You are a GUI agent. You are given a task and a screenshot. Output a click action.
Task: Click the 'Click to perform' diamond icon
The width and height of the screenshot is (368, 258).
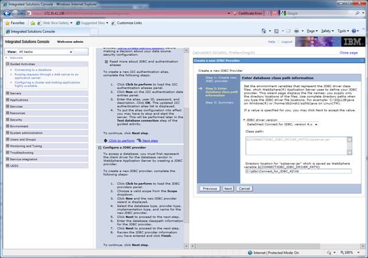click(105, 140)
